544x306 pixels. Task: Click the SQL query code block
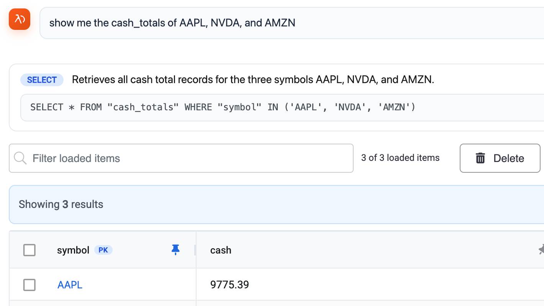[x=282, y=107]
